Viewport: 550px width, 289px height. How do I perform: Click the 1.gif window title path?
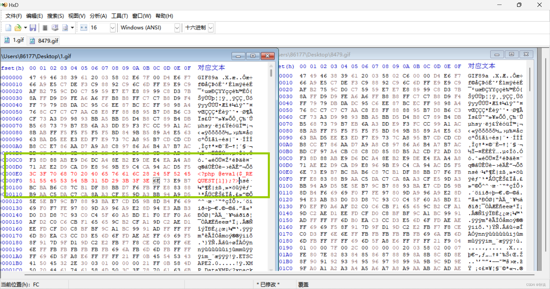[x=36, y=56]
